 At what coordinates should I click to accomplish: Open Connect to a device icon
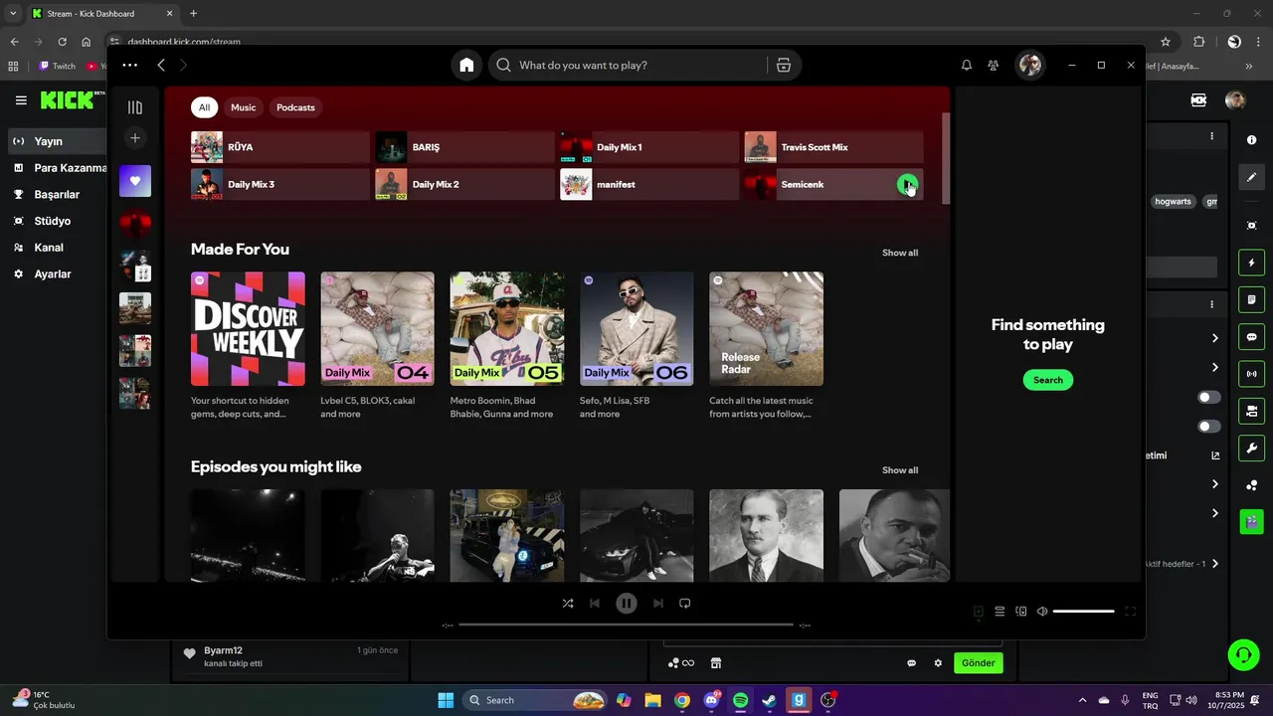coord(1021,612)
